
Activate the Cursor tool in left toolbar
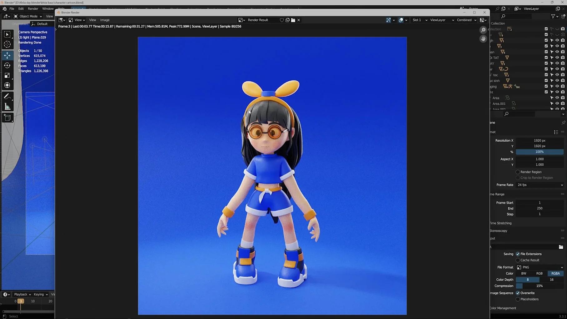point(7,44)
